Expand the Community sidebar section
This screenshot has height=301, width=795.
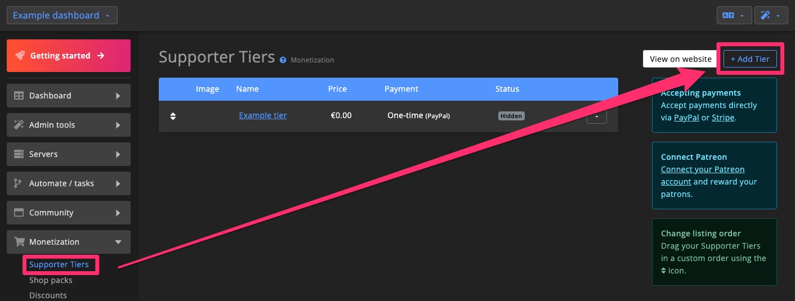click(69, 213)
